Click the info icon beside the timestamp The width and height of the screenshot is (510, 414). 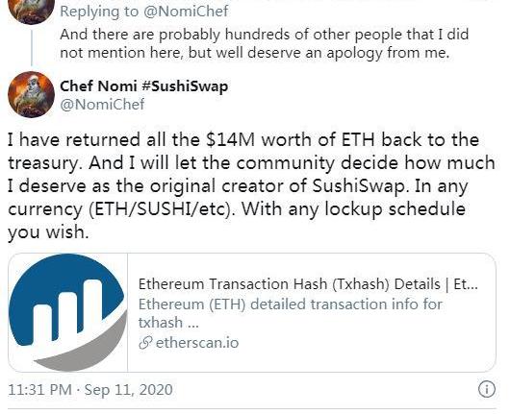pos(487,389)
